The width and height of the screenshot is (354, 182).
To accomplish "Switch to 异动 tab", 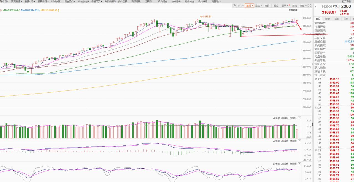I will 346,19.
